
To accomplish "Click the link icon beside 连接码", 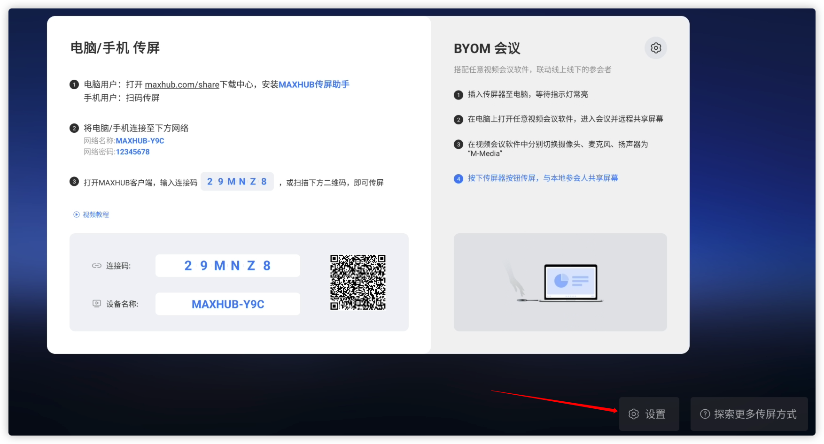I will pos(97,266).
